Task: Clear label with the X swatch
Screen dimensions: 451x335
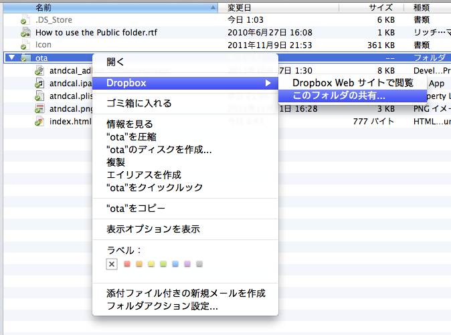Action: click(x=112, y=264)
